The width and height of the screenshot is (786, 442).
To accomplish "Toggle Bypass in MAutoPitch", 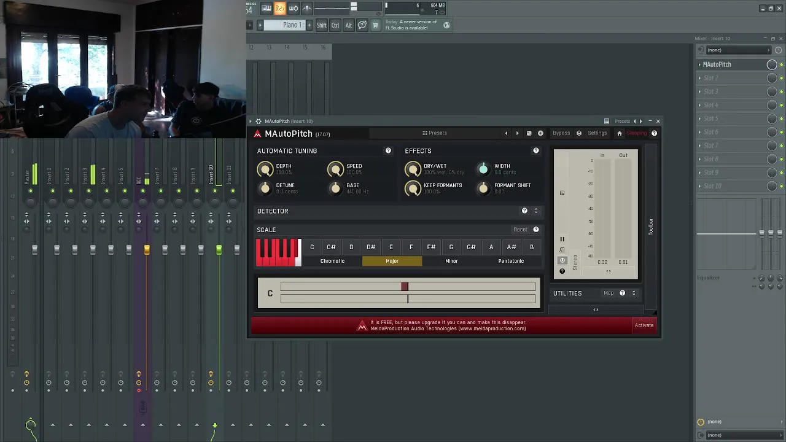I will 561,133.
